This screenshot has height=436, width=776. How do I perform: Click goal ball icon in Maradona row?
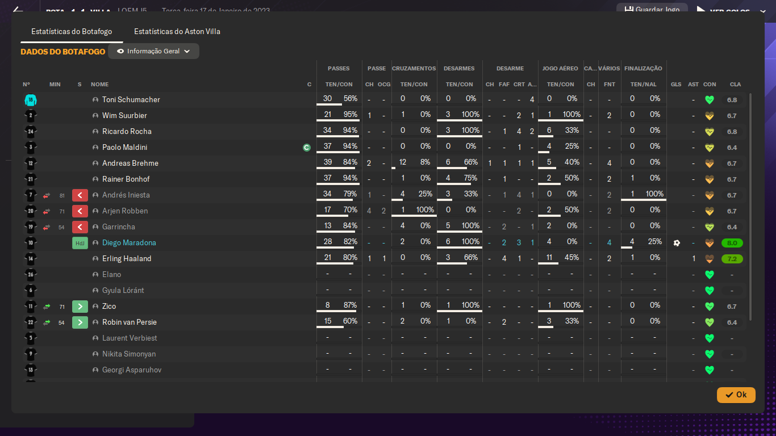point(676,243)
